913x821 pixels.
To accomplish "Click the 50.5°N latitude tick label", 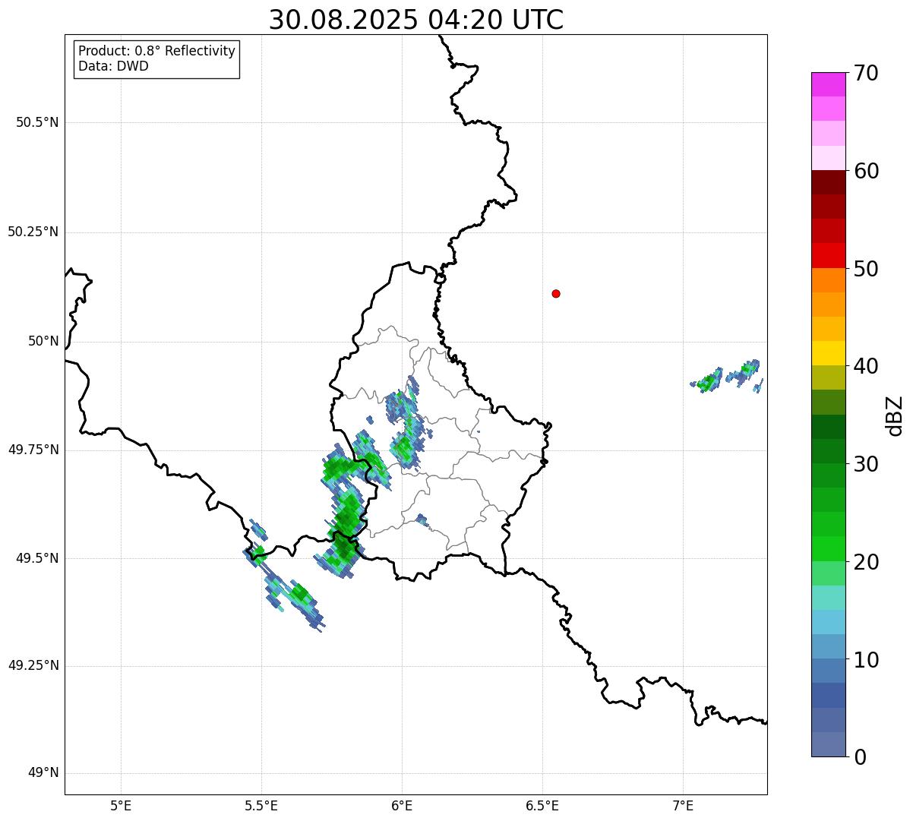I will pos(37,122).
